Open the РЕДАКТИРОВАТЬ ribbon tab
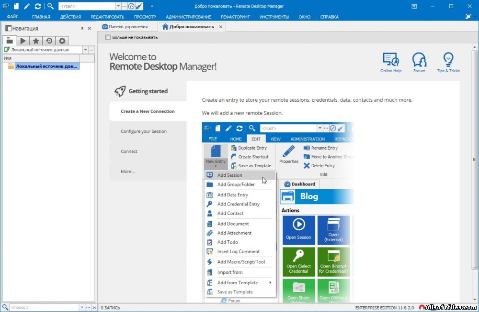Image resolution: width=479 pixels, height=312 pixels. pyautogui.click(x=107, y=17)
